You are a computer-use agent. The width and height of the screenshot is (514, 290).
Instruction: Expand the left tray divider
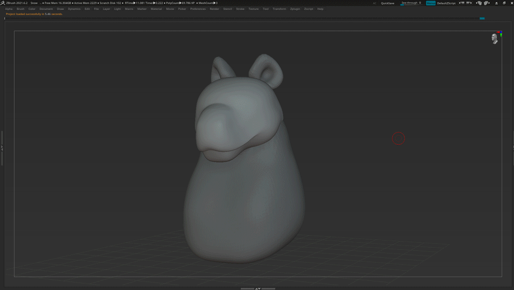(x=2, y=148)
